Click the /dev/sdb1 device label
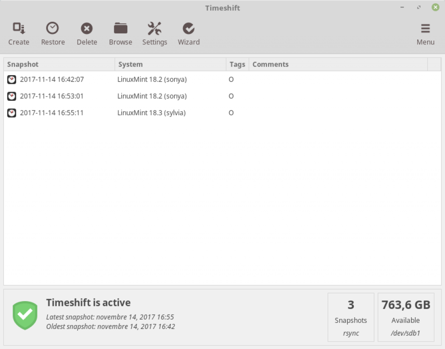Viewport: 445px width, 349px height. pos(405,333)
